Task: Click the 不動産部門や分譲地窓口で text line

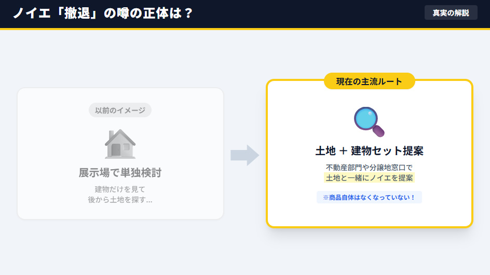Action: 369,167
